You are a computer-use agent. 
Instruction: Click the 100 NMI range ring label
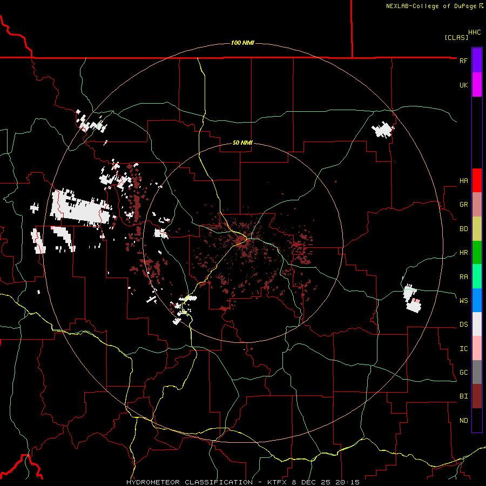point(242,43)
